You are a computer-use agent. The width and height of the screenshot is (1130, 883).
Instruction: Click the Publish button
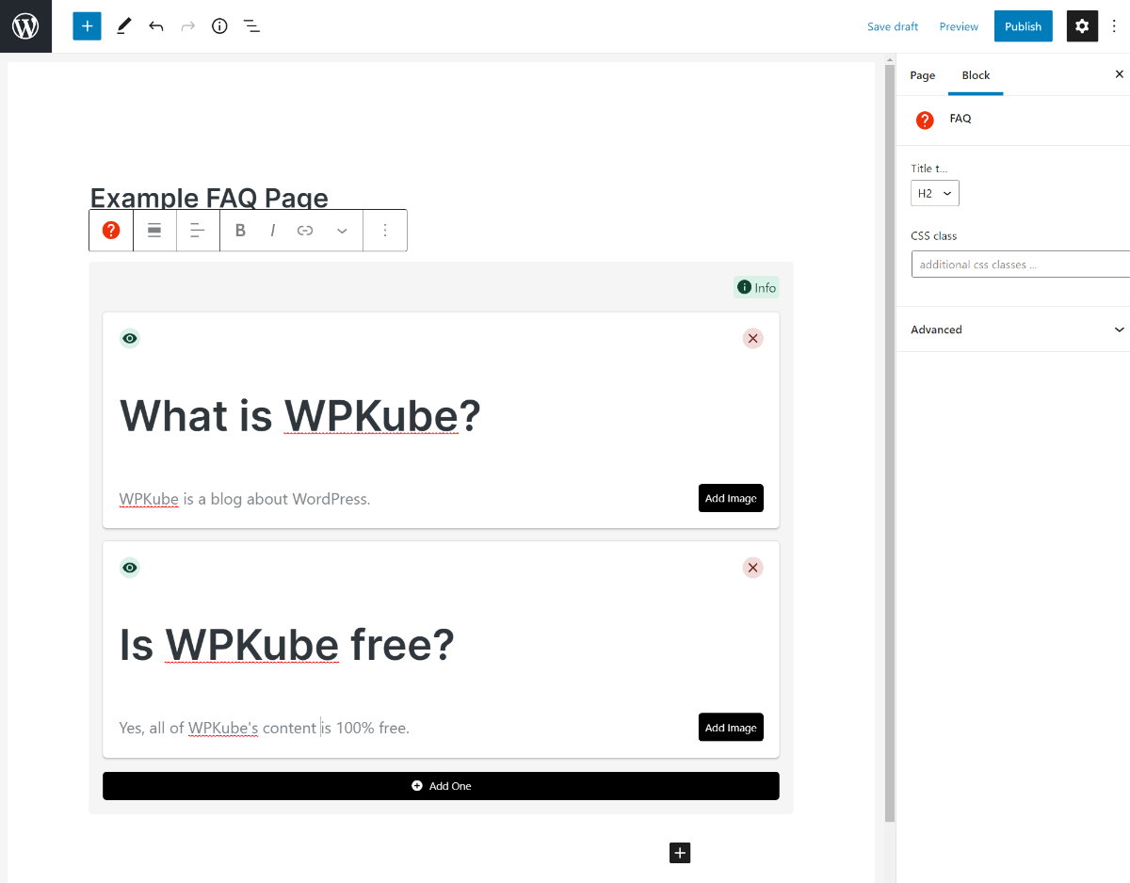click(1023, 25)
